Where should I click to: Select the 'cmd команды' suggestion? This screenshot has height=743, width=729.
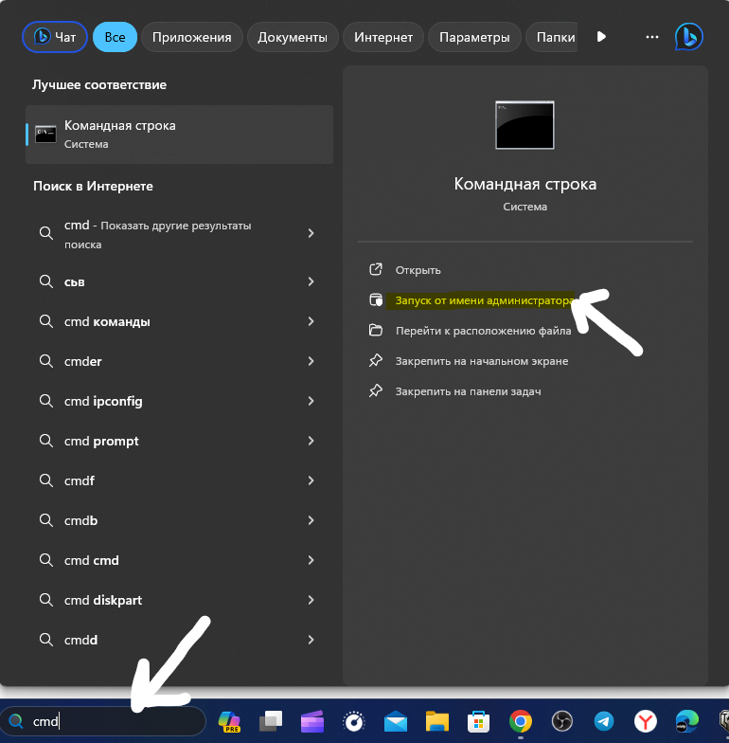tap(180, 322)
